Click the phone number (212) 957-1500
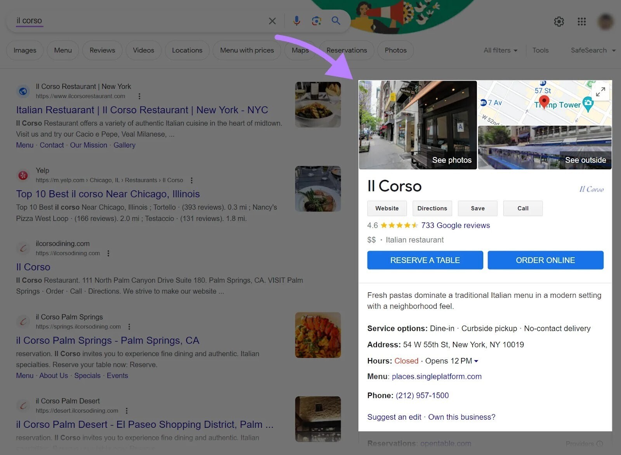This screenshot has width=621, height=455. pyautogui.click(x=422, y=396)
